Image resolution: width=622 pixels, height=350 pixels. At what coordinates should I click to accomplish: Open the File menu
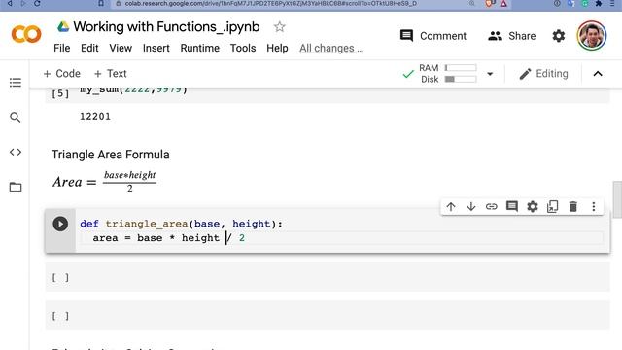[x=62, y=48]
